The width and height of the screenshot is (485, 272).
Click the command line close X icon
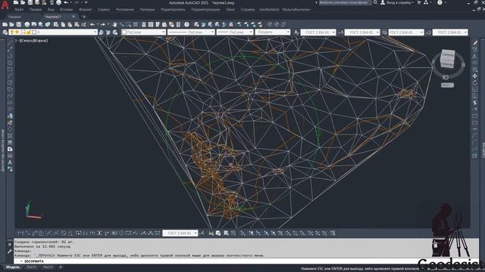coord(10,244)
